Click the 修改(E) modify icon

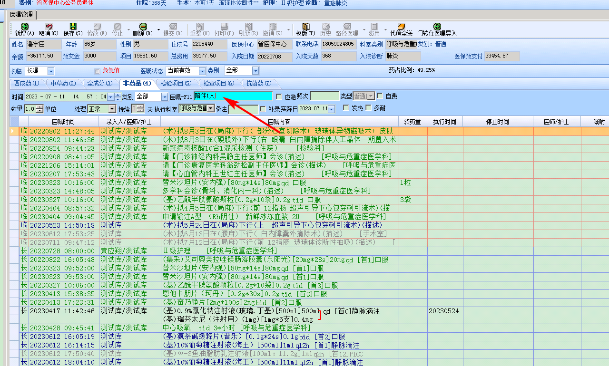coord(97,27)
